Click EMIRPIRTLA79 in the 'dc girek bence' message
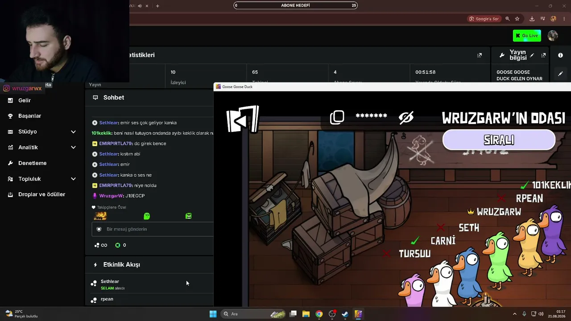The width and height of the screenshot is (571, 321). [116, 144]
